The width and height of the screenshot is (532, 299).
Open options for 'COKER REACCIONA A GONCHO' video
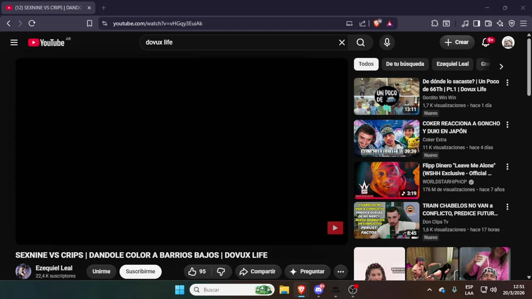point(507,125)
